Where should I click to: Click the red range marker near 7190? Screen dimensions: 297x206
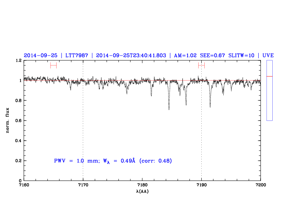pyautogui.click(x=201, y=65)
